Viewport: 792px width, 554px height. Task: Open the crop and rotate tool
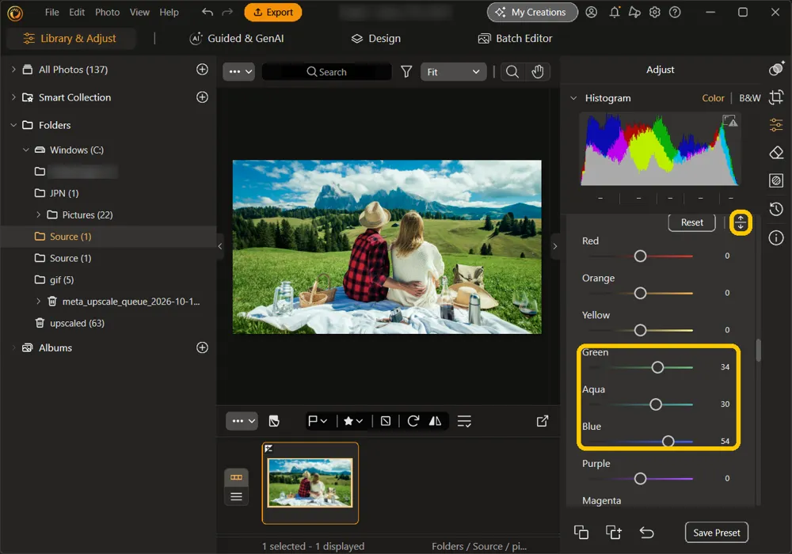pos(776,97)
